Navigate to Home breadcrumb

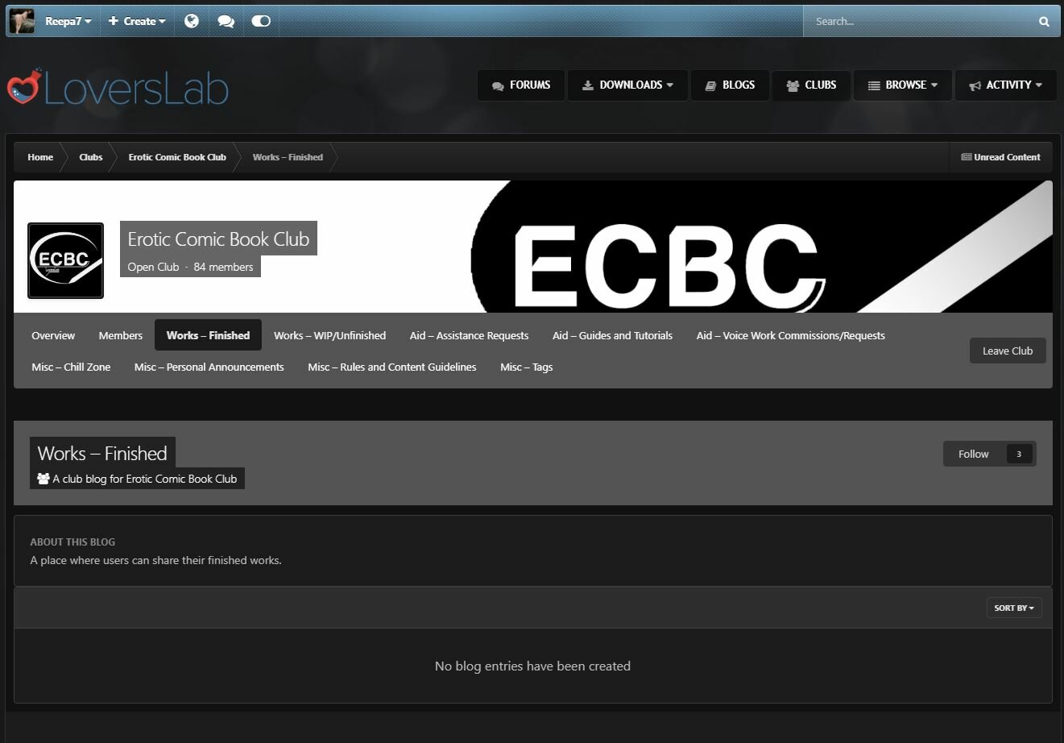pyautogui.click(x=40, y=157)
